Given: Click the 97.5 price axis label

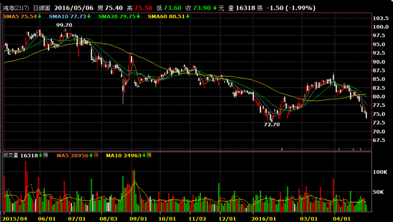Looking at the screenshot, I should pyautogui.click(x=379, y=35).
